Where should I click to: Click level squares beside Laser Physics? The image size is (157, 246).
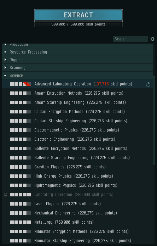(21, 204)
